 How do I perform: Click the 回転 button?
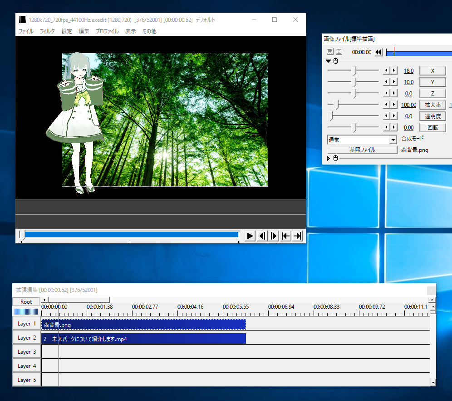(432, 127)
